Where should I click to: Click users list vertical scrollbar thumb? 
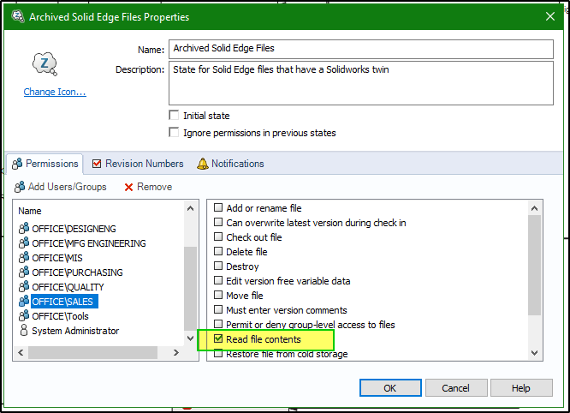(x=190, y=289)
